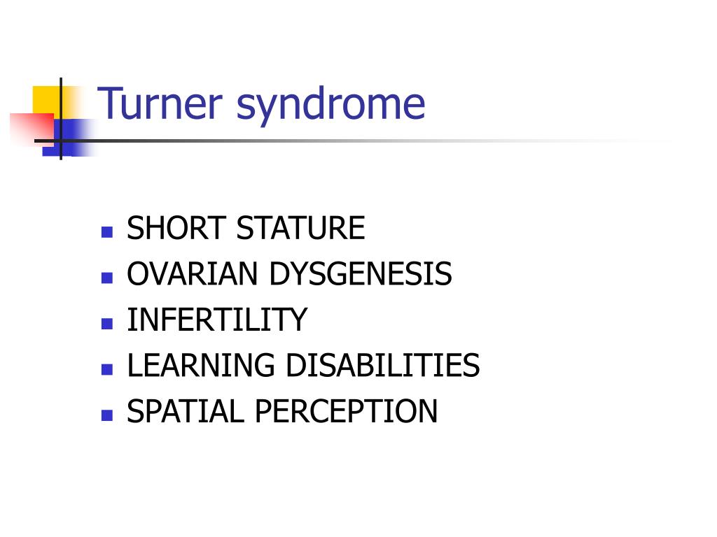
Task: Click the INFERTILITY bullet text
Action: (217, 320)
